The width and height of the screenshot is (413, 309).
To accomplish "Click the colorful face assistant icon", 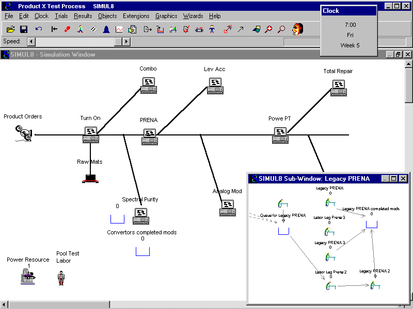I will click(298, 29).
